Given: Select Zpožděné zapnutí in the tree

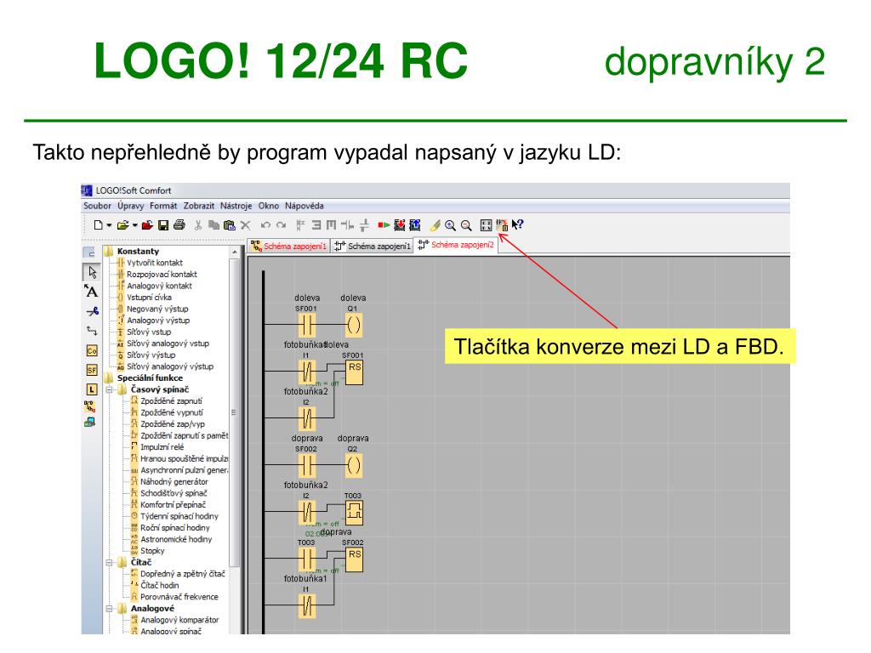Looking at the screenshot, I should pyautogui.click(x=171, y=401).
